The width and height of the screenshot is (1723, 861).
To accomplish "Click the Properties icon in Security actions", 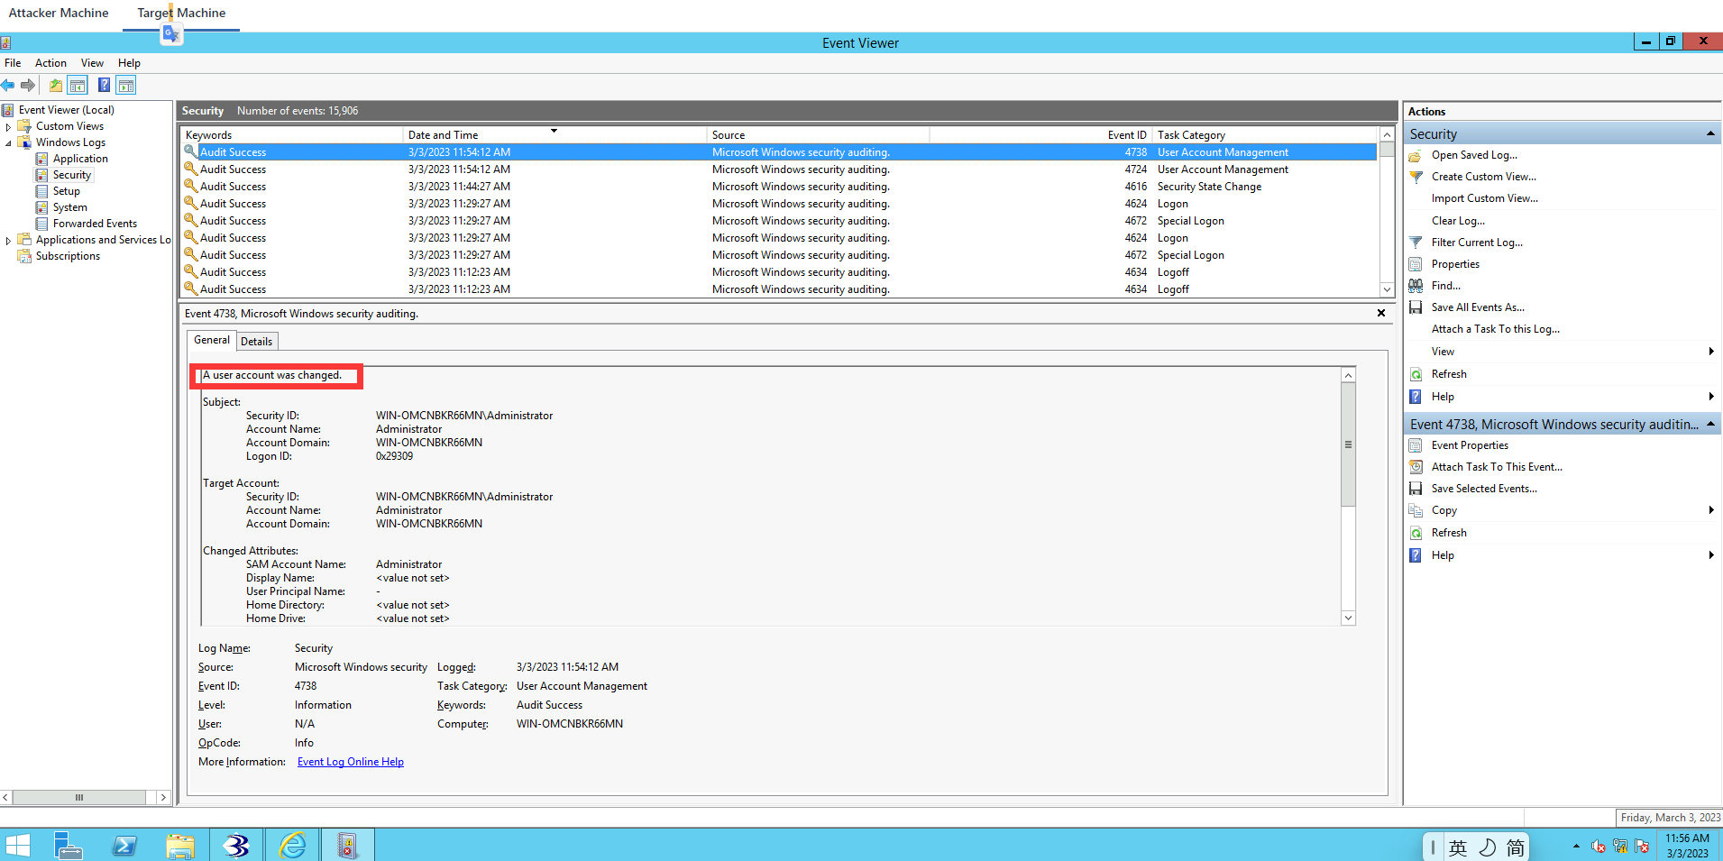I will (x=1416, y=264).
